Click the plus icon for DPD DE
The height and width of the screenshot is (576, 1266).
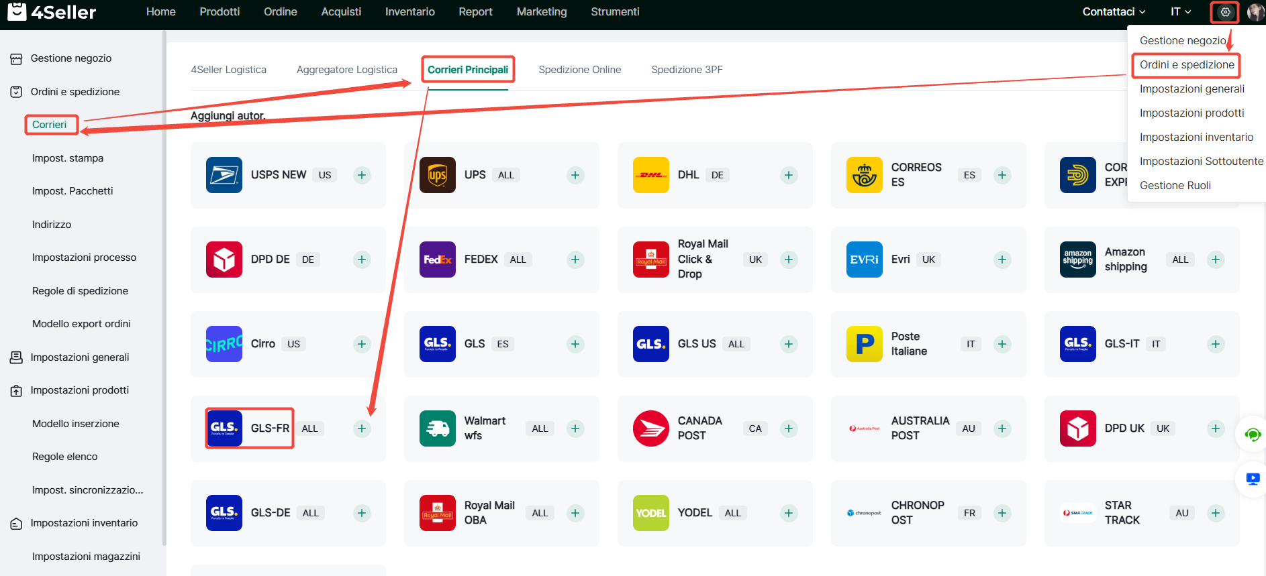point(362,260)
